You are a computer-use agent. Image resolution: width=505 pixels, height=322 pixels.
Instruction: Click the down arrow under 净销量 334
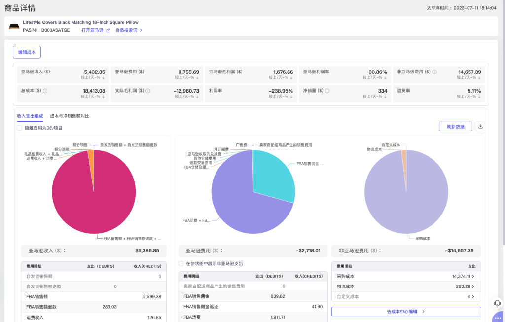pyautogui.click(x=386, y=97)
